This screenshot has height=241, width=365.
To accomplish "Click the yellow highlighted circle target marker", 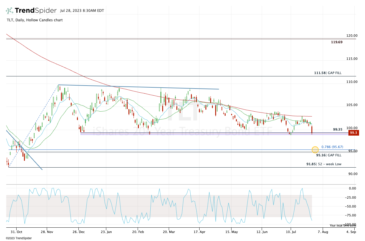I will tap(315, 150).
